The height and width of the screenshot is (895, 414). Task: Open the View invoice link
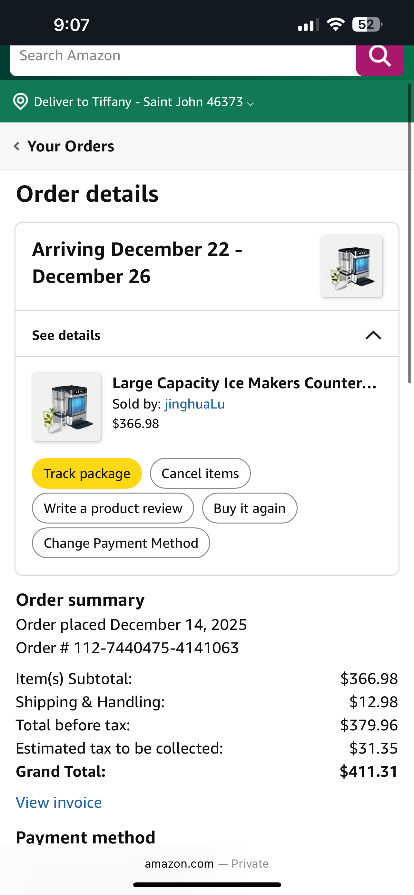59,803
